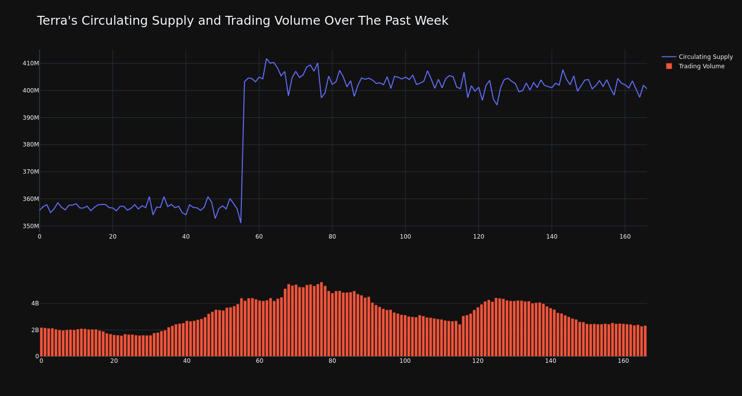Click the 410M y-axis label

[30, 63]
